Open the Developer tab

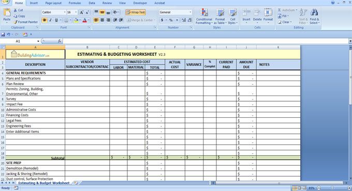click(x=140, y=3)
